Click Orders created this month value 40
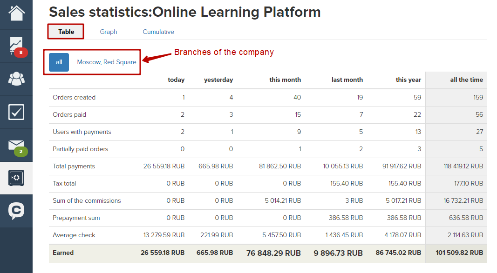The height and width of the screenshot is (273, 497). (297, 97)
